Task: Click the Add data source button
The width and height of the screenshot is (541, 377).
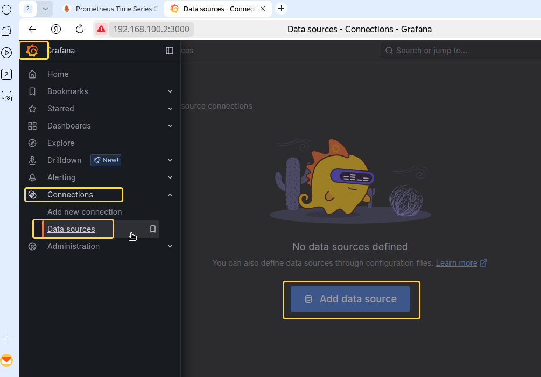Action: point(350,299)
